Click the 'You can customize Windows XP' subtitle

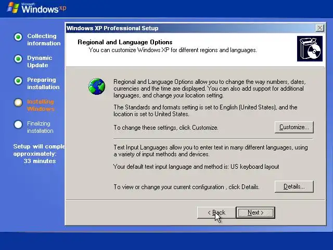(173, 50)
